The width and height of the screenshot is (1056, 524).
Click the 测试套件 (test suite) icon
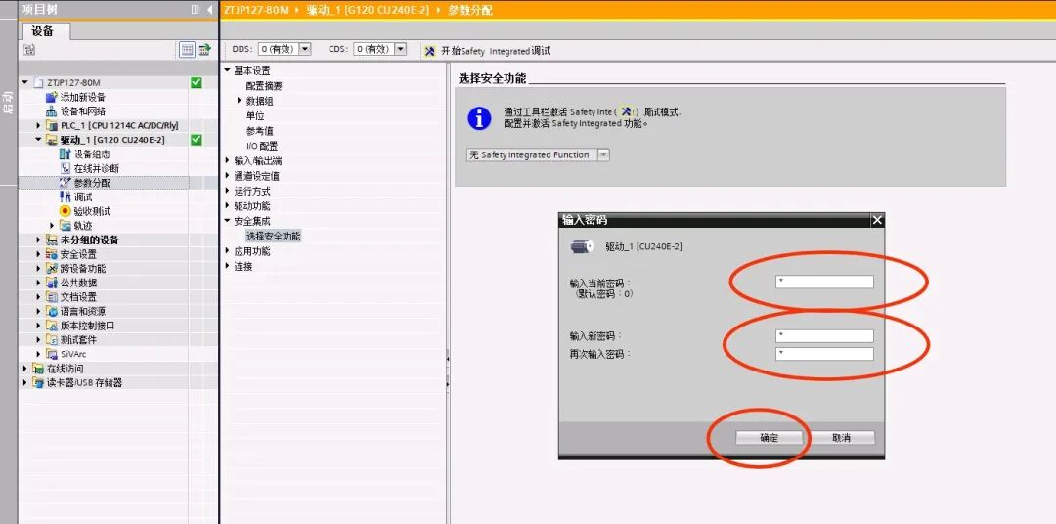click(52, 339)
